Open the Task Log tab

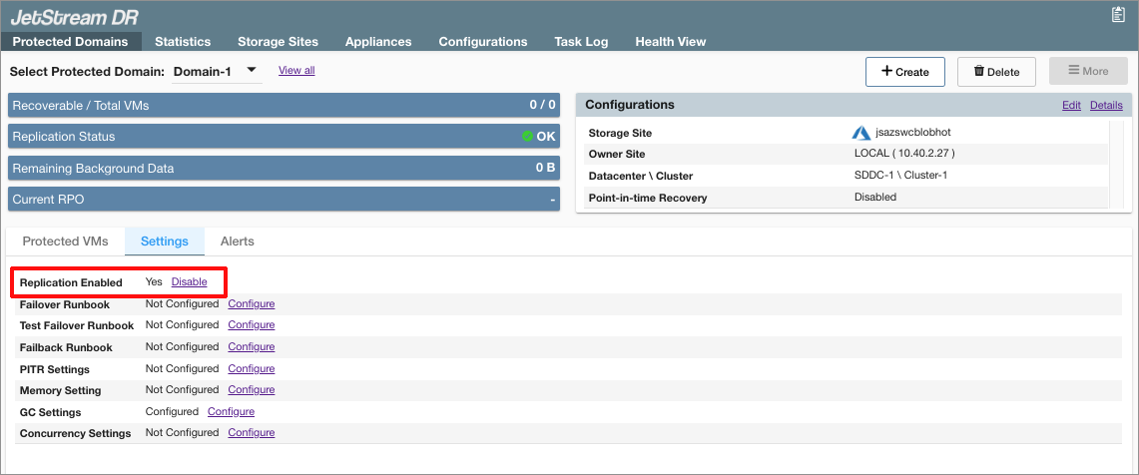pos(581,42)
